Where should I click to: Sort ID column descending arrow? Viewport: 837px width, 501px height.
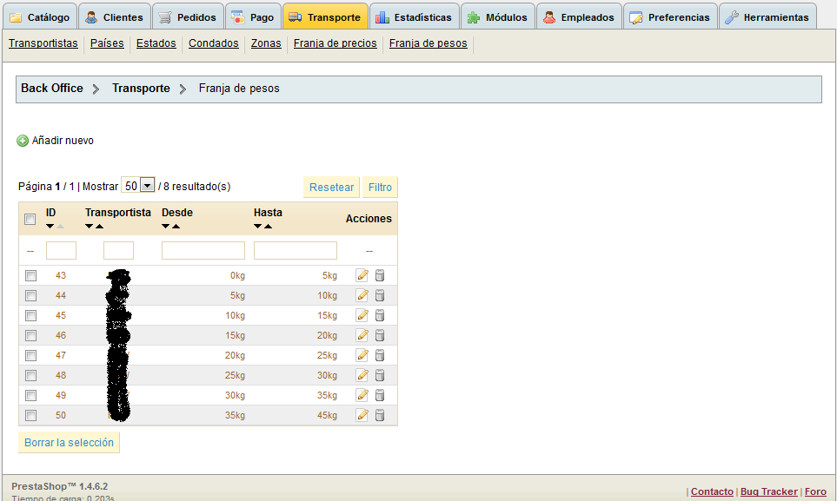pos(50,227)
